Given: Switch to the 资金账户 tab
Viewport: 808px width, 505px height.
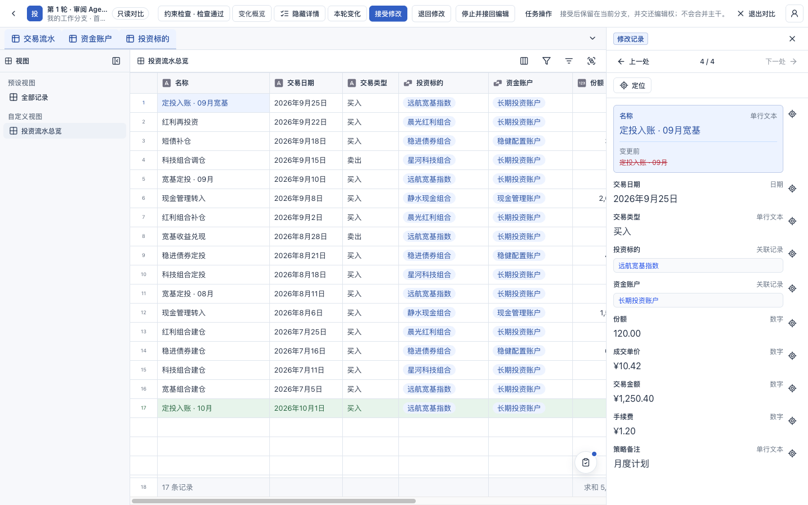Looking at the screenshot, I should coord(90,39).
